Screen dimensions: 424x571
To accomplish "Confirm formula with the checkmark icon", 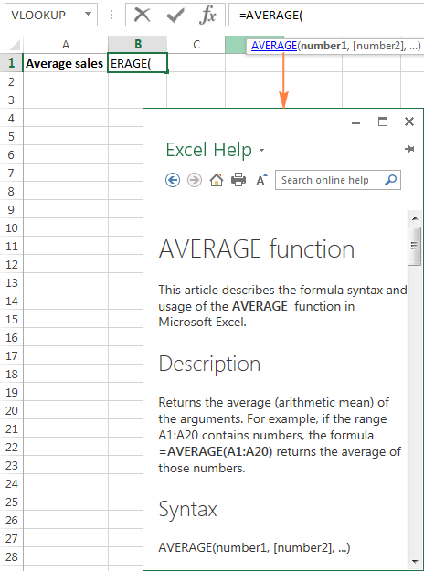I will (x=175, y=16).
